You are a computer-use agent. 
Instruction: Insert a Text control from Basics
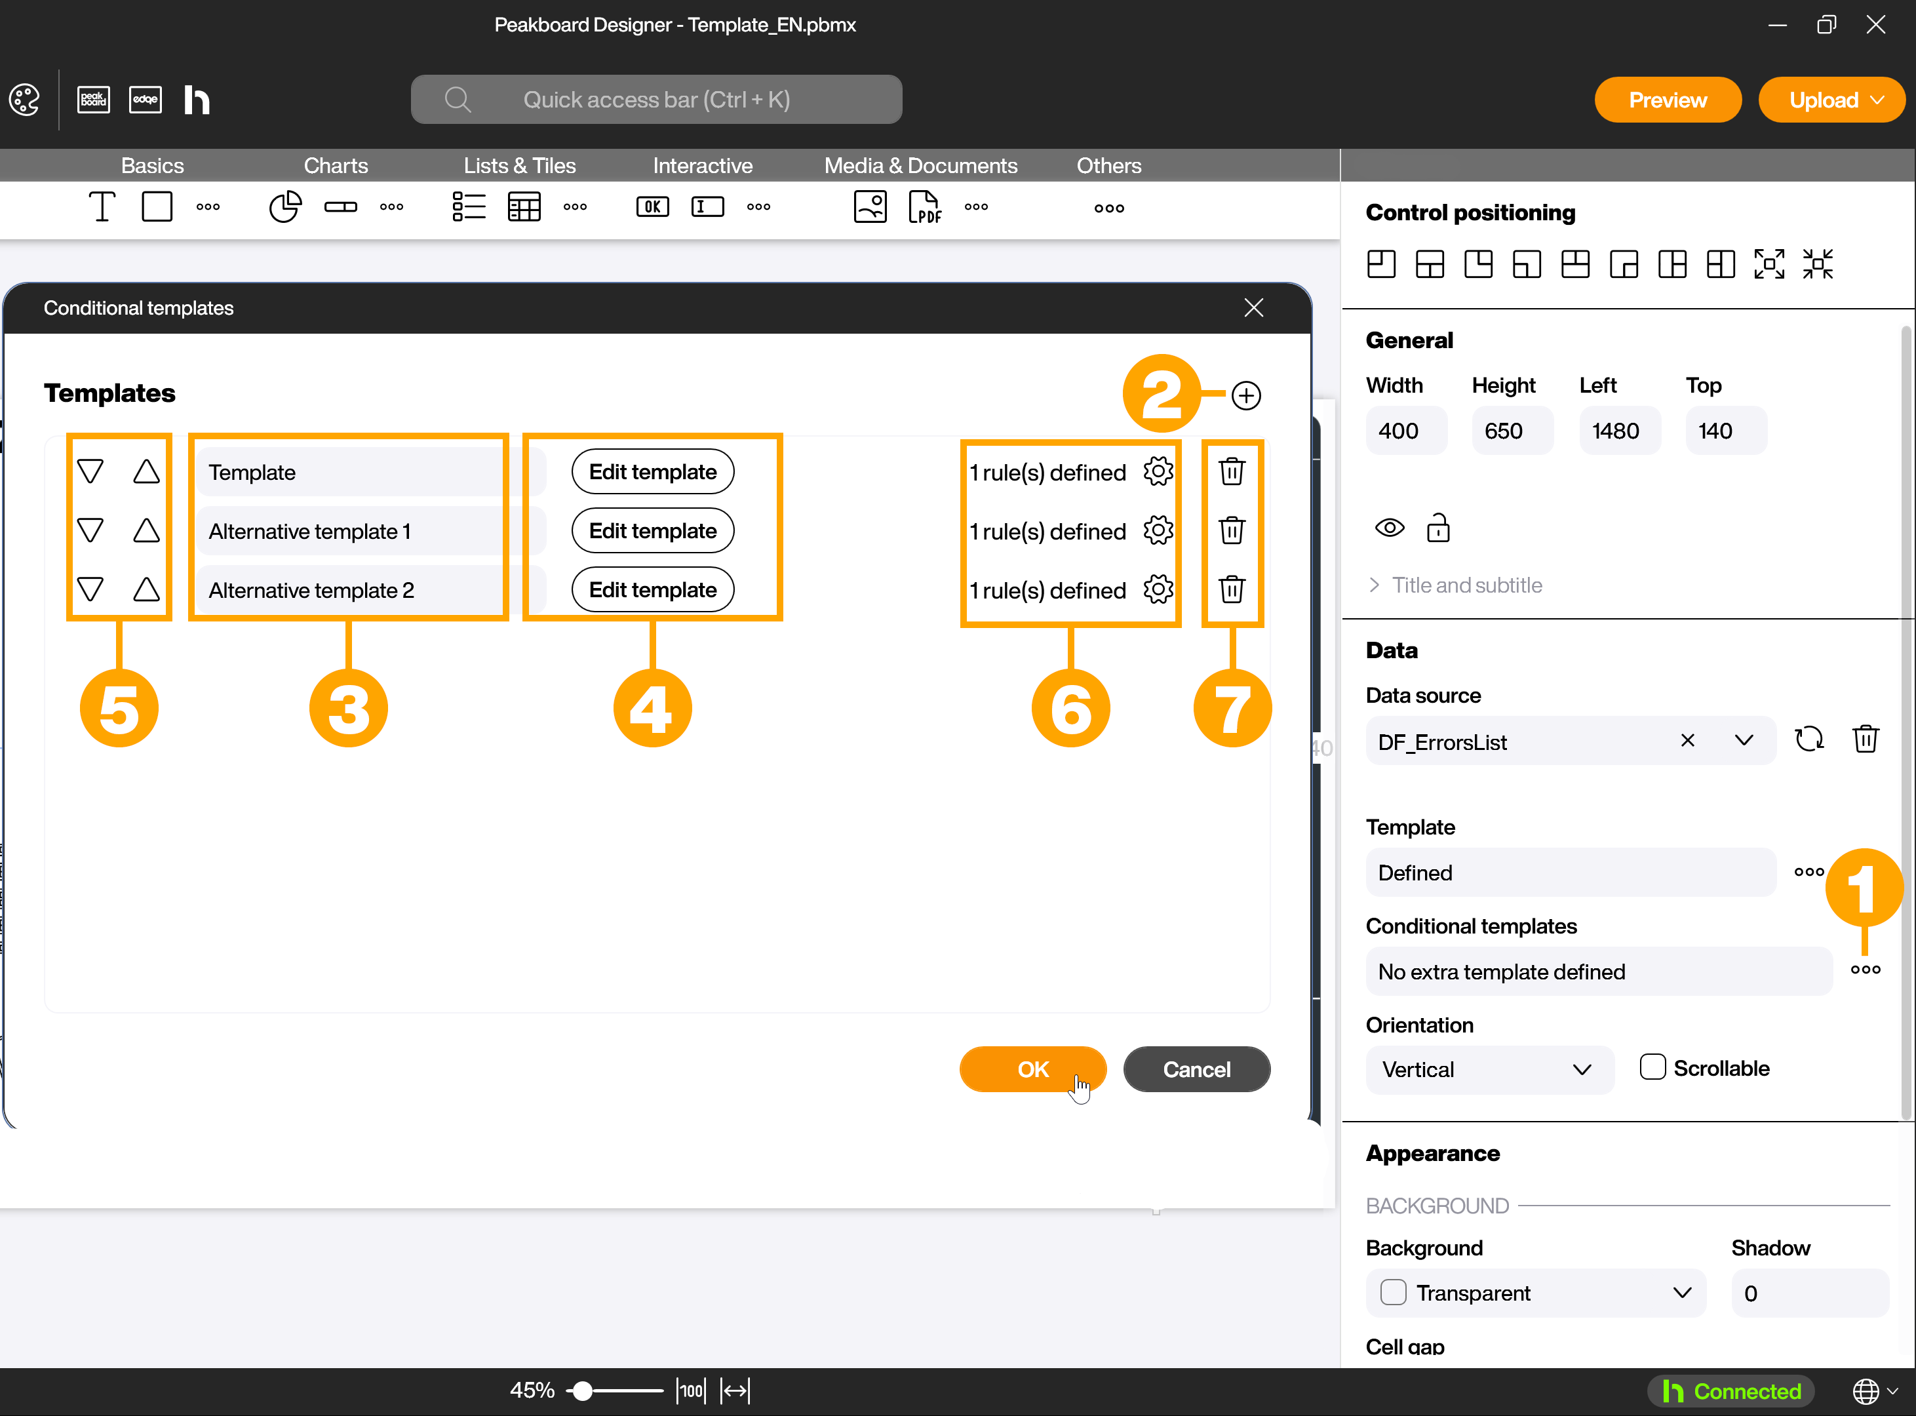(102, 206)
